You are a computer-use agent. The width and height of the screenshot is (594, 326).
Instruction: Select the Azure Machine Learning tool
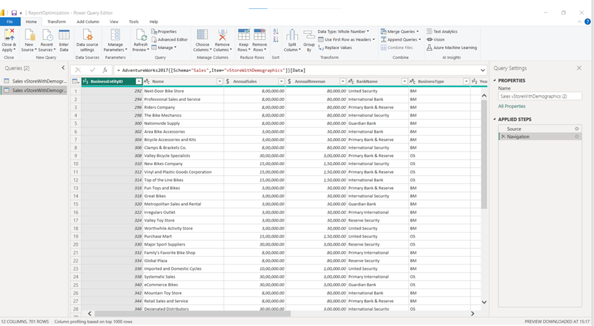click(x=452, y=48)
